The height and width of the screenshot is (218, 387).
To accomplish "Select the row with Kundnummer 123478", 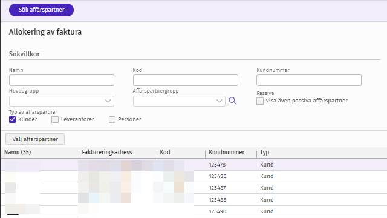I will pyautogui.click(x=194, y=165).
